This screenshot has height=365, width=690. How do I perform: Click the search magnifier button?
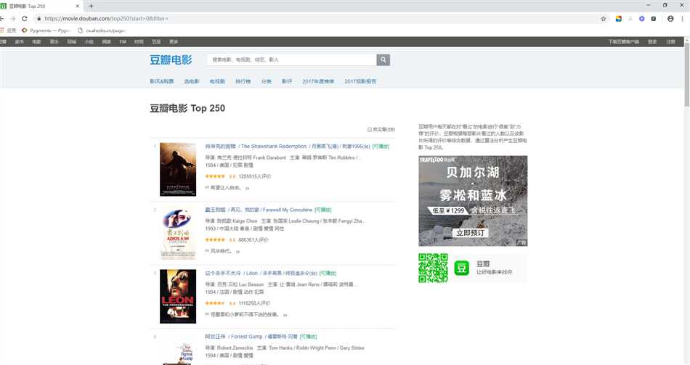pyautogui.click(x=383, y=60)
